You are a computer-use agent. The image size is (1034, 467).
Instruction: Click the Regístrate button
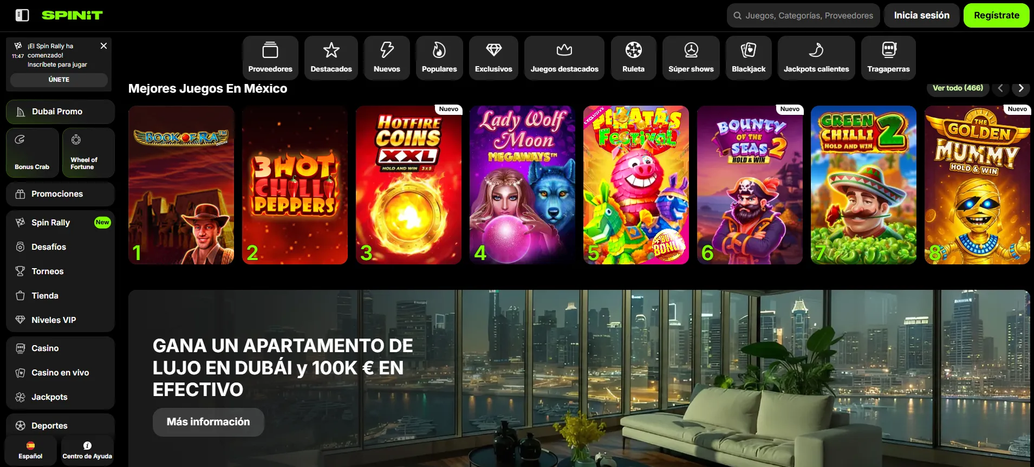pos(997,15)
